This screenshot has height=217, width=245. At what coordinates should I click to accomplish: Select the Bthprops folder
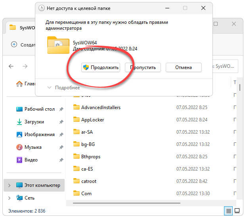point(91,157)
